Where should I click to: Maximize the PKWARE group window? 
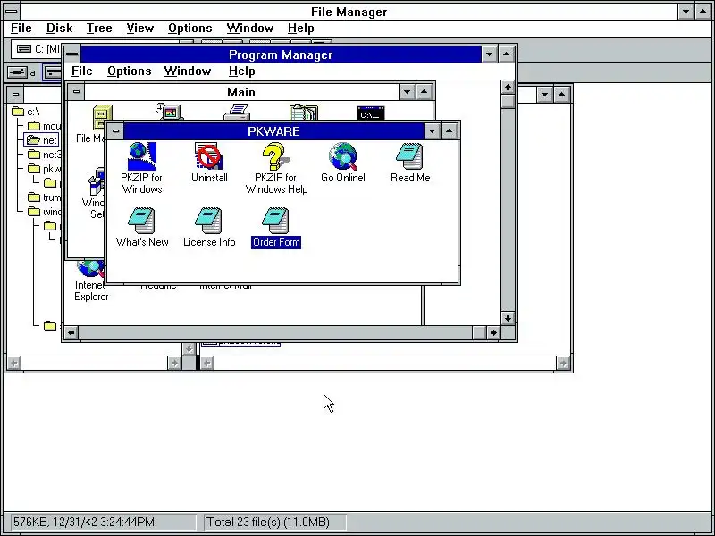(x=449, y=131)
